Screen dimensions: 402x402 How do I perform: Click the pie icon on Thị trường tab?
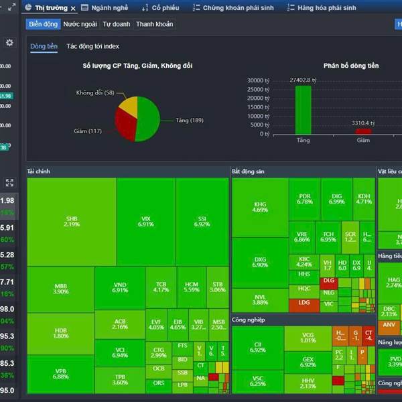(x=29, y=7)
